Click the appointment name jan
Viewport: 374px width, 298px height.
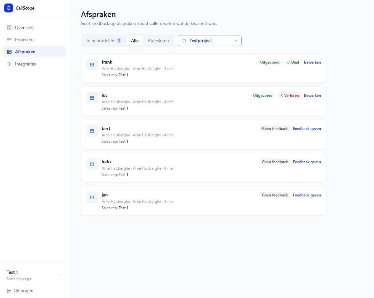point(105,195)
